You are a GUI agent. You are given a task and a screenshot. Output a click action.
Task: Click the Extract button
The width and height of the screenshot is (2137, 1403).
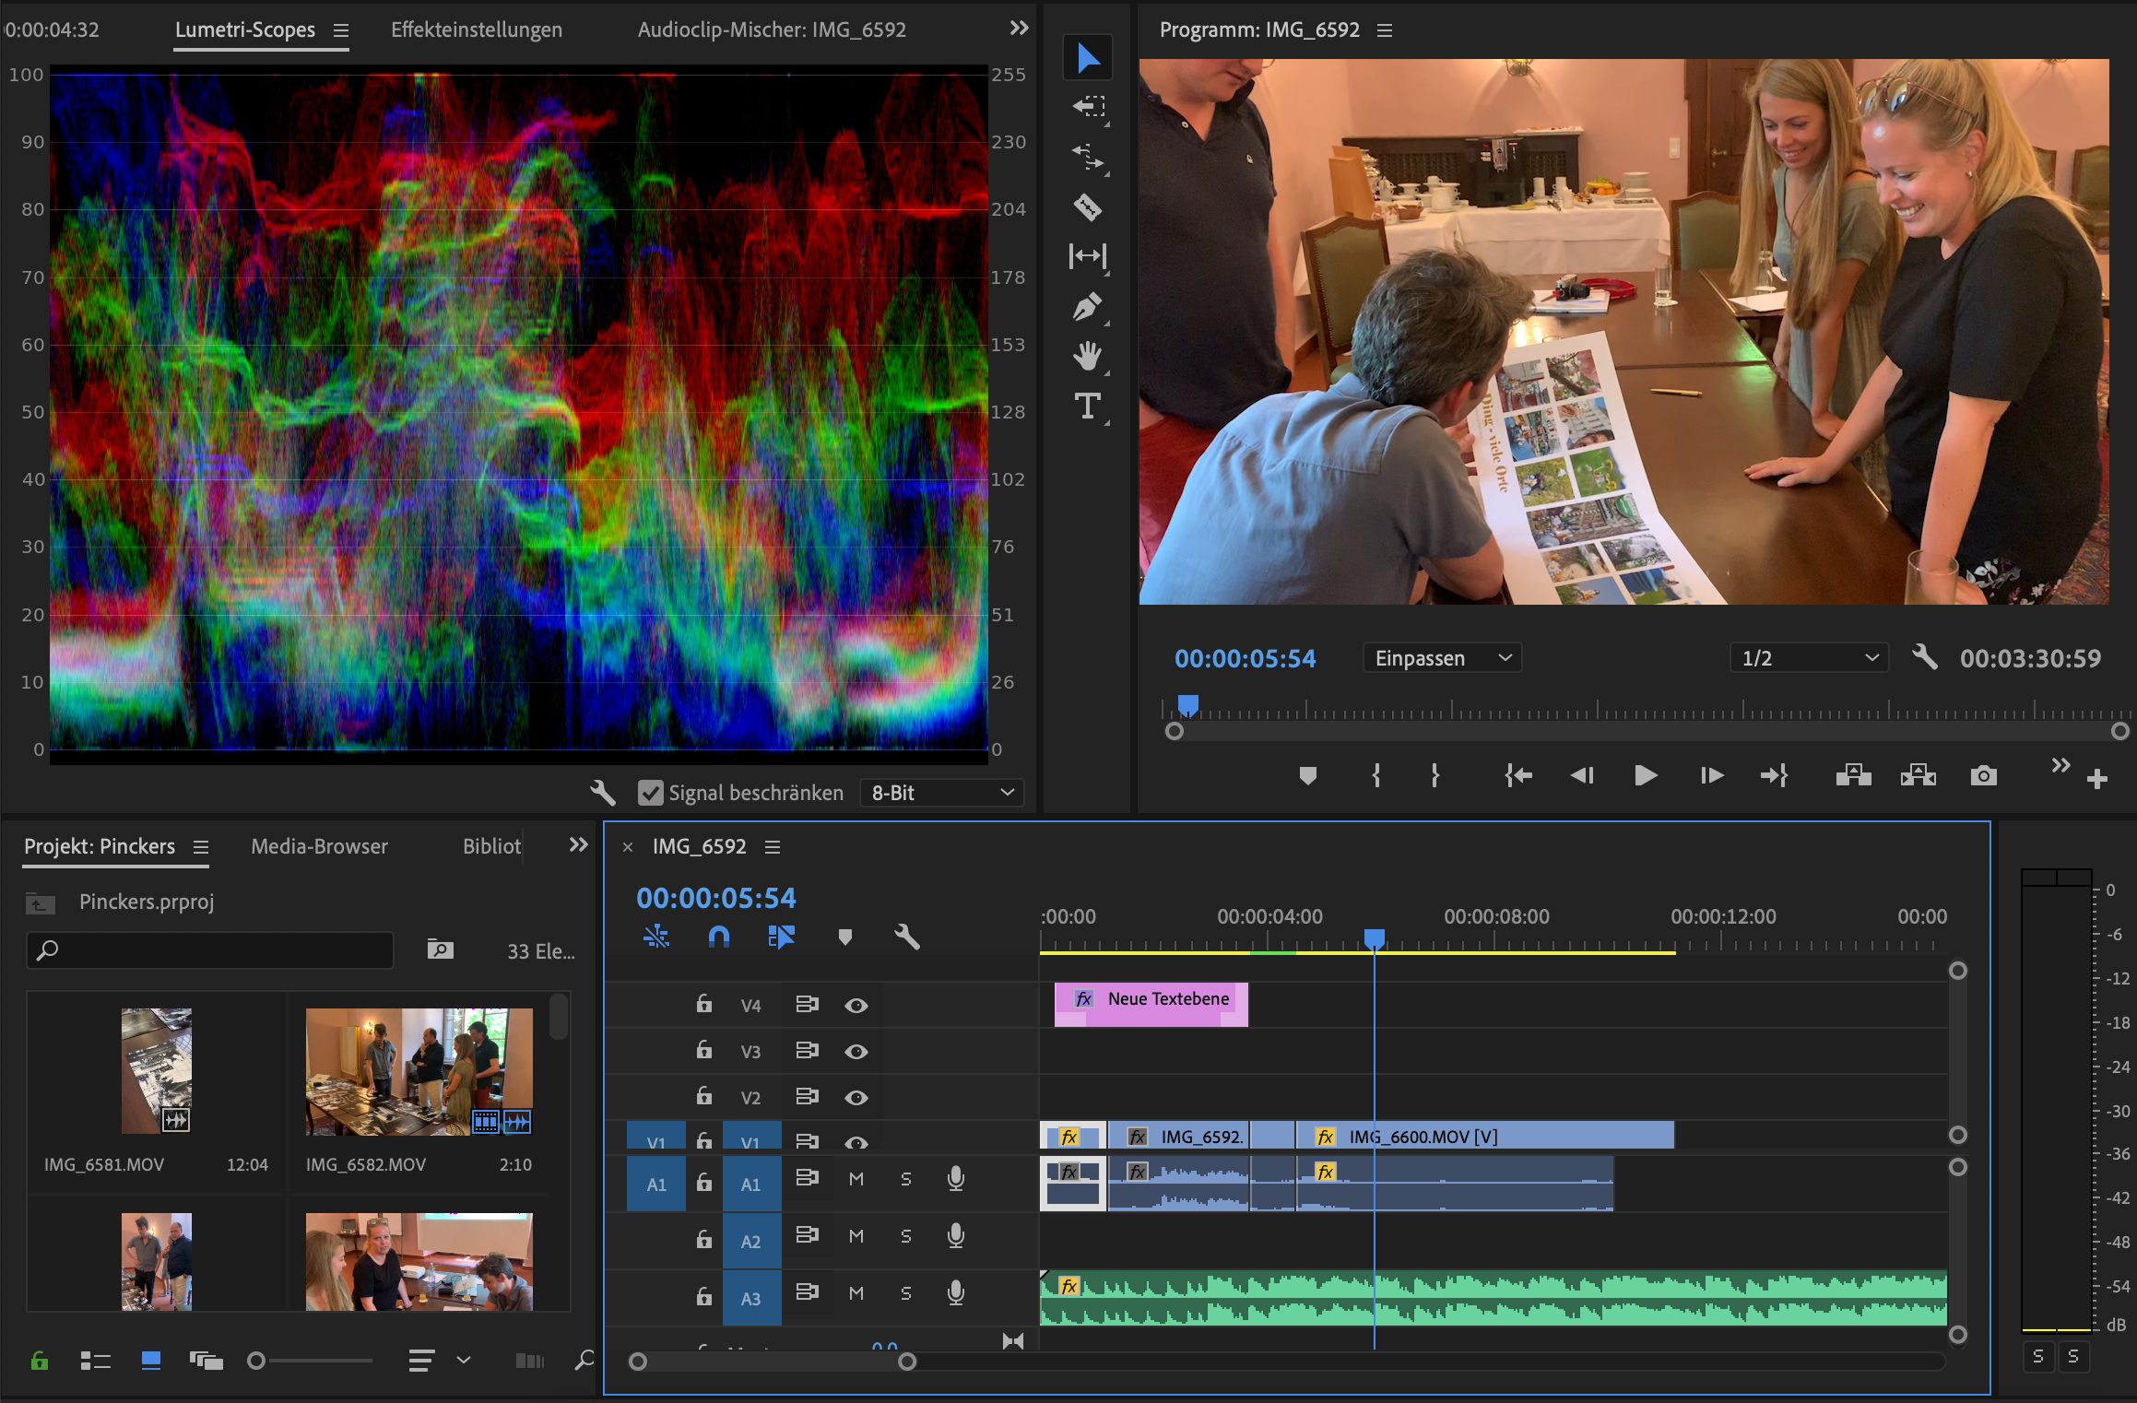pos(1919,776)
